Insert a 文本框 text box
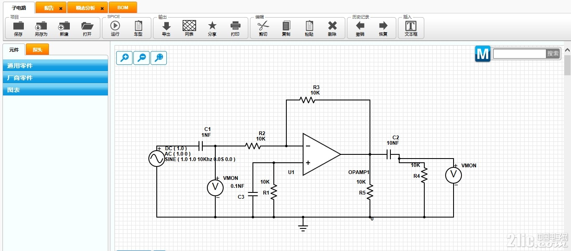This screenshot has width=571, height=251. pos(411,26)
